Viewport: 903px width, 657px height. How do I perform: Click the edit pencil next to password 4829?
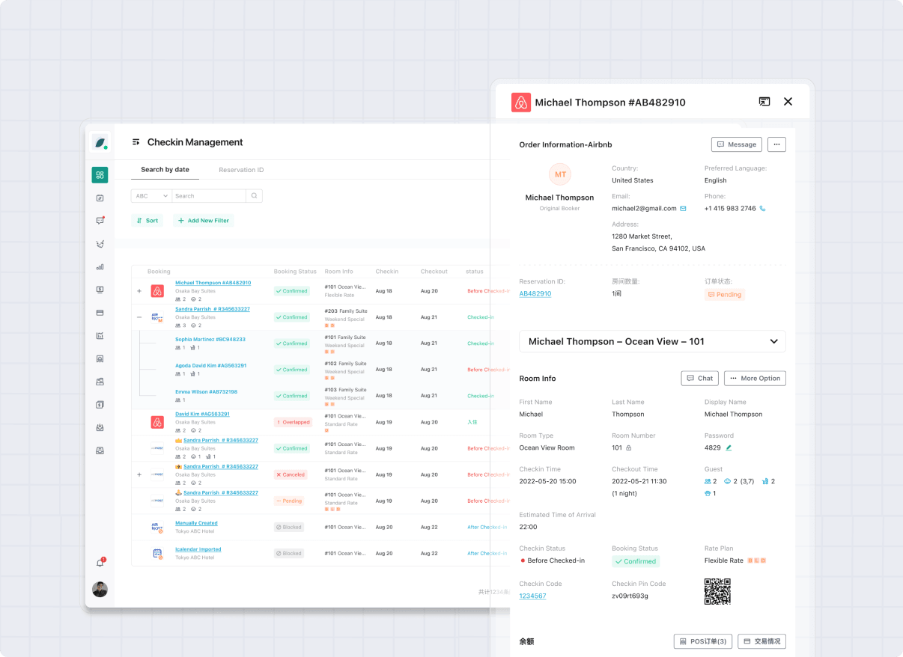729,447
